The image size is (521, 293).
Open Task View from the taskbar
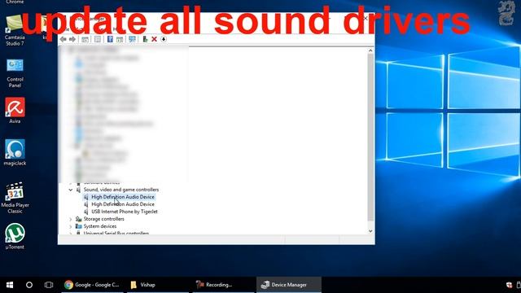coord(49,285)
